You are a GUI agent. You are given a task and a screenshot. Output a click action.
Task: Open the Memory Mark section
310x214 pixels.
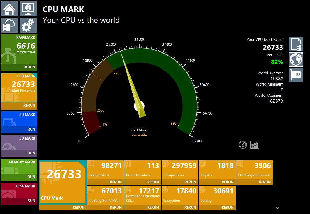click(19, 167)
